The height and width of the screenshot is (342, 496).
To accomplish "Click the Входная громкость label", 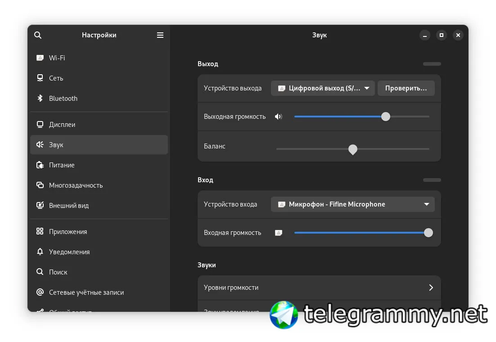I will 233,233.
